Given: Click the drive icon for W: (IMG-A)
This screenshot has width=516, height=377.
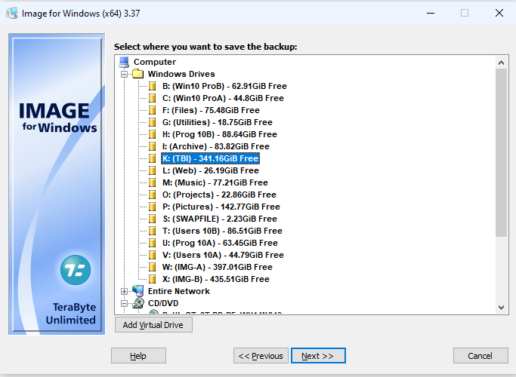Looking at the screenshot, I should click(x=152, y=267).
